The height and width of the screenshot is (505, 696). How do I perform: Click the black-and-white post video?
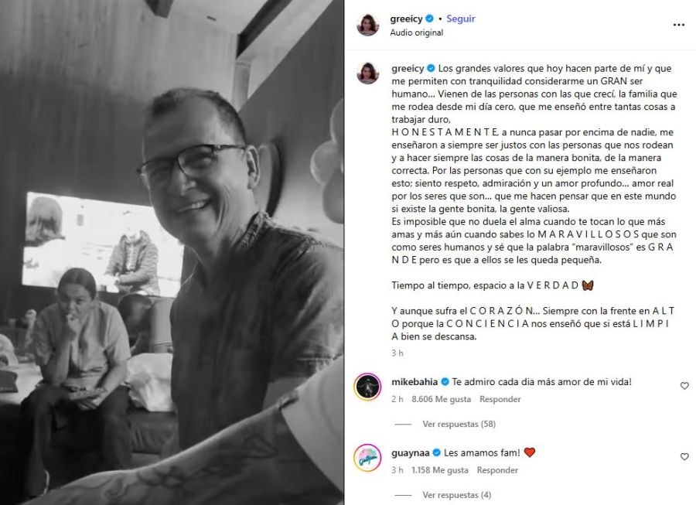(172, 252)
